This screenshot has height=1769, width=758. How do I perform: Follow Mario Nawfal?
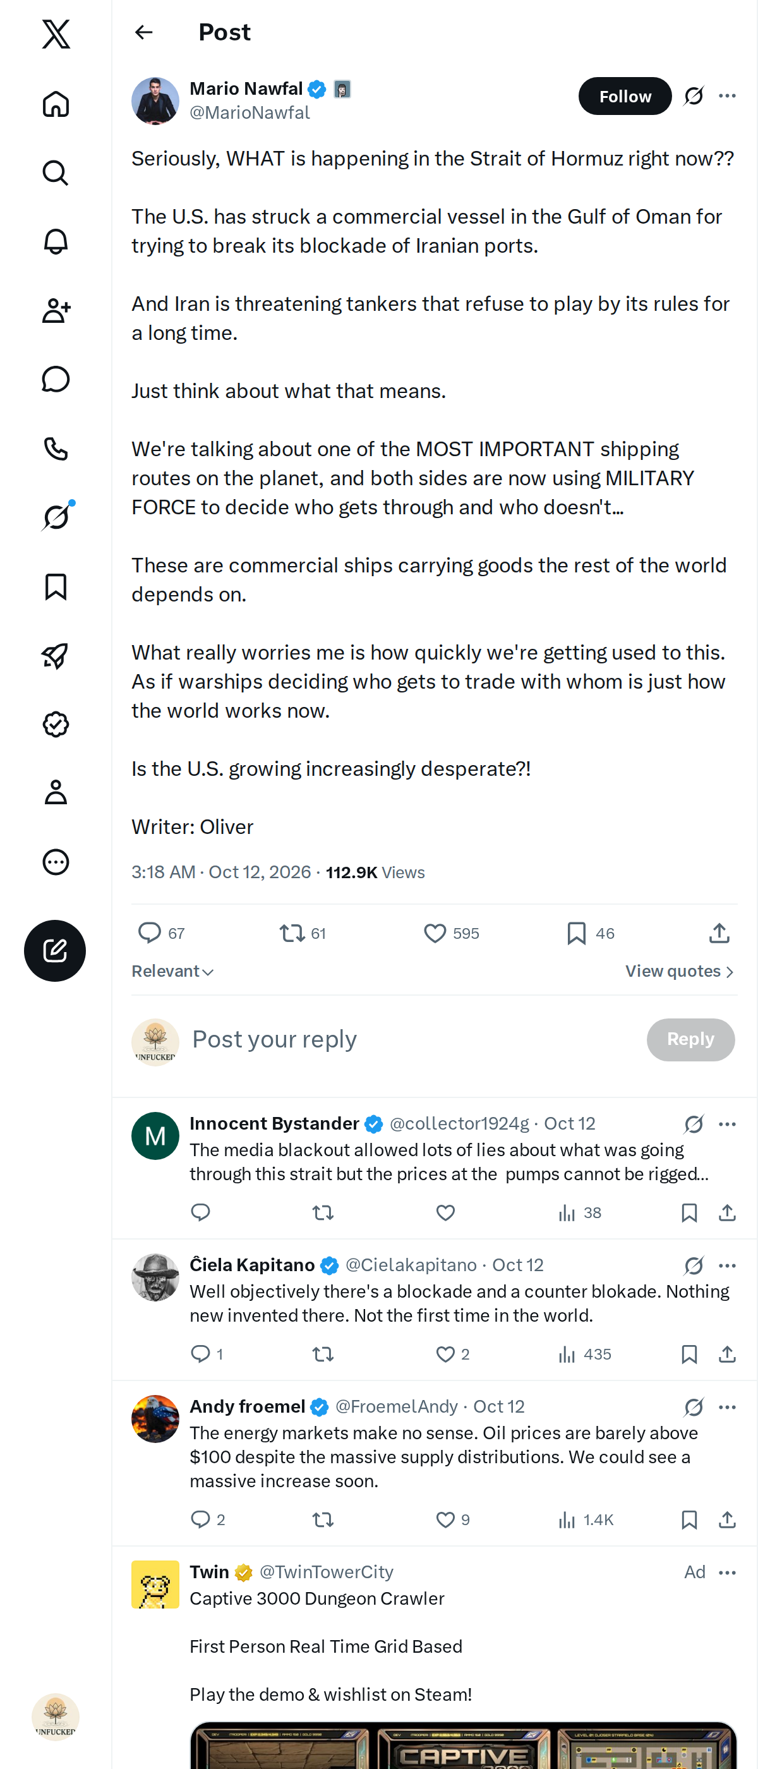click(625, 95)
